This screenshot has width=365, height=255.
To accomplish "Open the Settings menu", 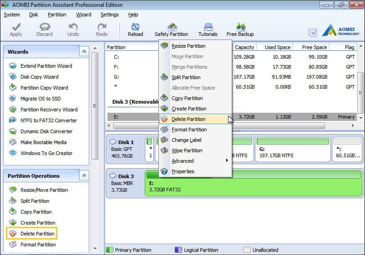I will click(x=109, y=15).
